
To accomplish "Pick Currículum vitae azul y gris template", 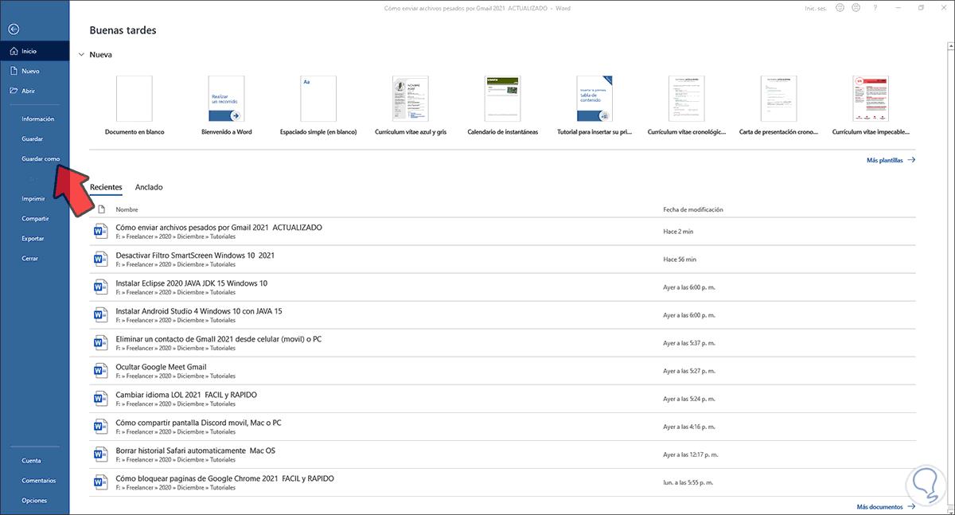I will (411, 105).
